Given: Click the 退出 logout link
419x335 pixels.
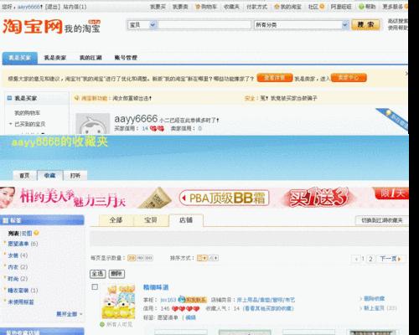Looking at the screenshot, I should click(x=52, y=7).
